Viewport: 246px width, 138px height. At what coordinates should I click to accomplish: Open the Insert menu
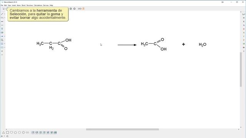point(14,5)
